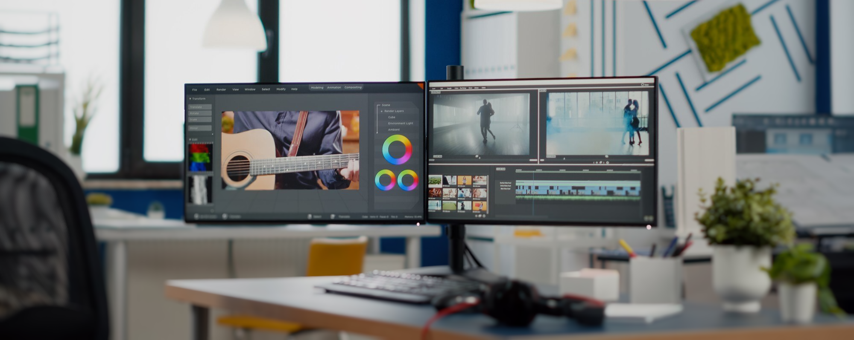
Task: Collapse the Transform panel section
Action: pos(190,99)
